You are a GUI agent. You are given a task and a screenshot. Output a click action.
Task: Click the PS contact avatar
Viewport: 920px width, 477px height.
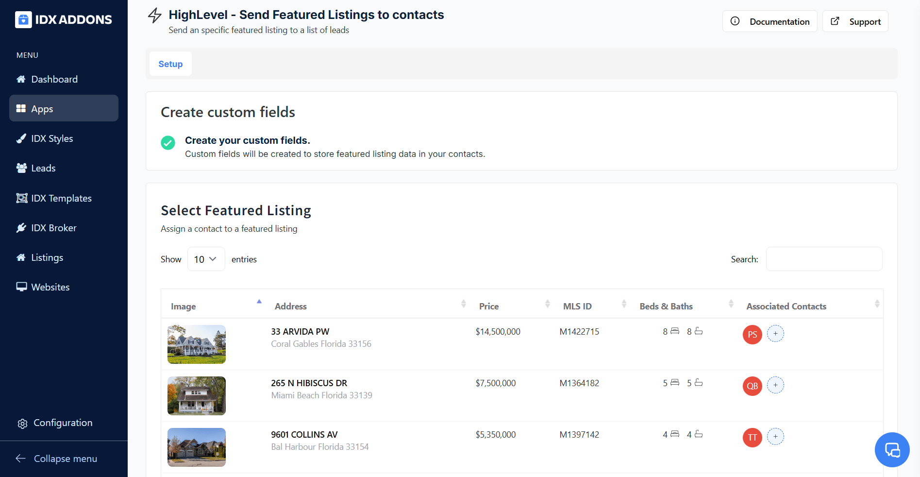click(x=752, y=335)
